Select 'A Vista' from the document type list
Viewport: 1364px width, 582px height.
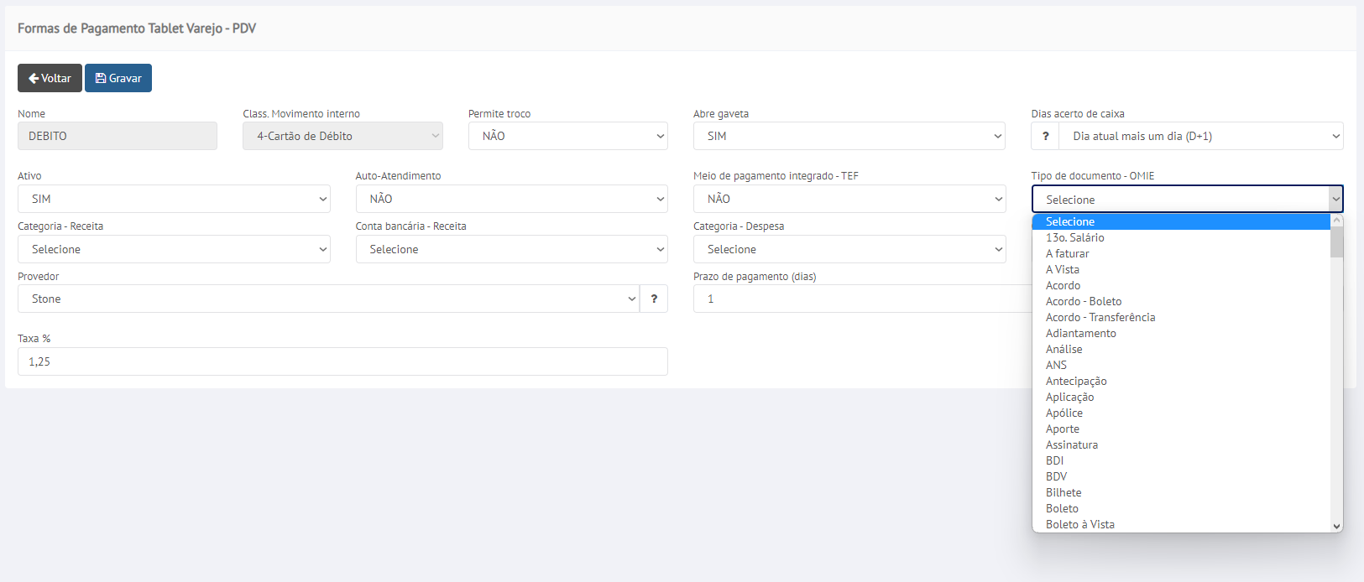(x=1063, y=269)
